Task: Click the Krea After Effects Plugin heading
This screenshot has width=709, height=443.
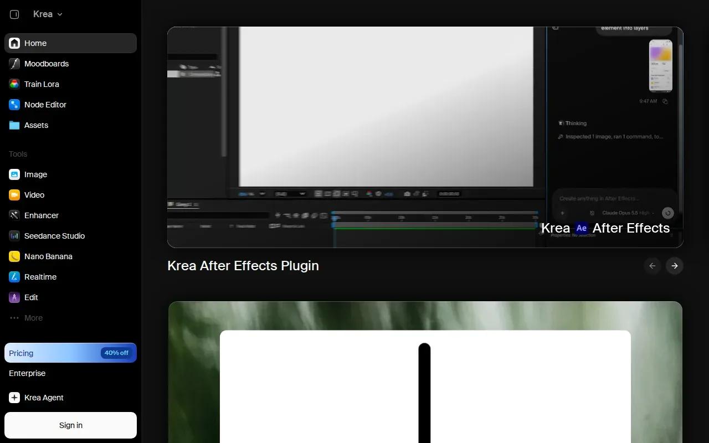Action: pos(243,266)
